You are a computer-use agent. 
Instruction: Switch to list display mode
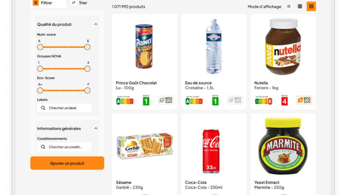click(289, 6)
